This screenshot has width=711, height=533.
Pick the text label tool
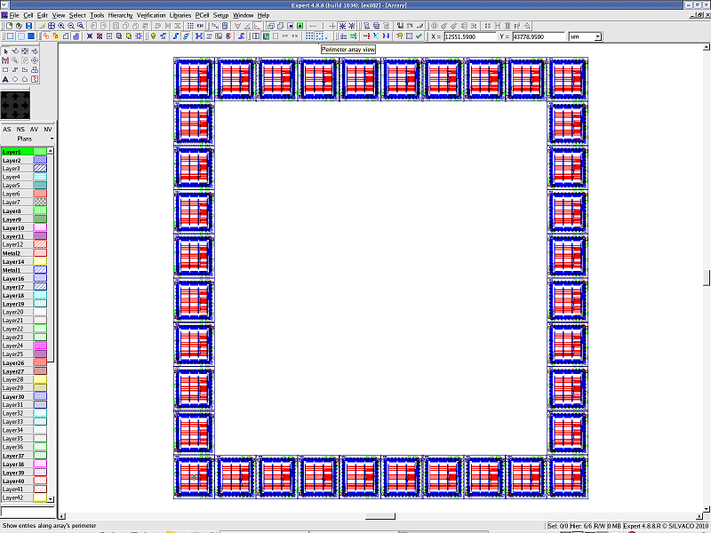[x=6, y=79]
